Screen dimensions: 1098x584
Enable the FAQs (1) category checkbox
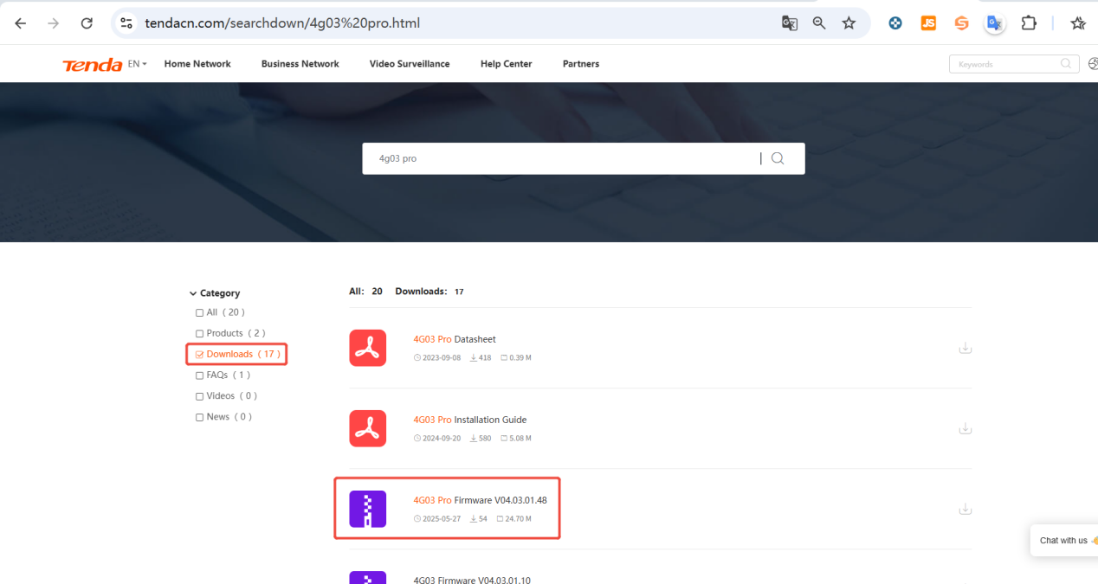pos(200,375)
